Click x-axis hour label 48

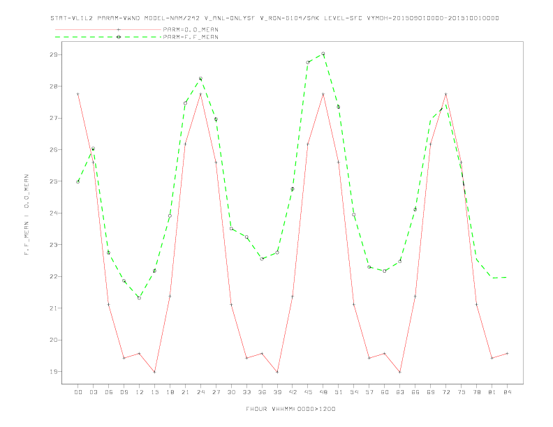pyautogui.click(x=323, y=392)
